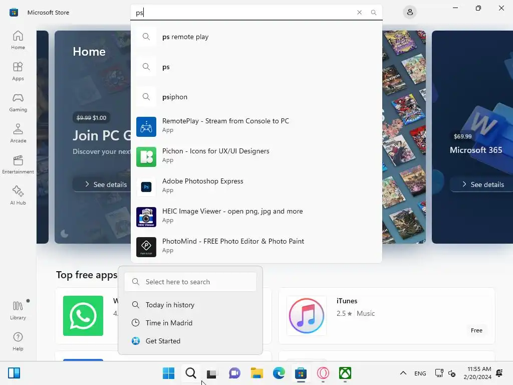Image resolution: width=513 pixels, height=385 pixels.
Task: Select the 'ps' search suggestion
Action: (256, 67)
